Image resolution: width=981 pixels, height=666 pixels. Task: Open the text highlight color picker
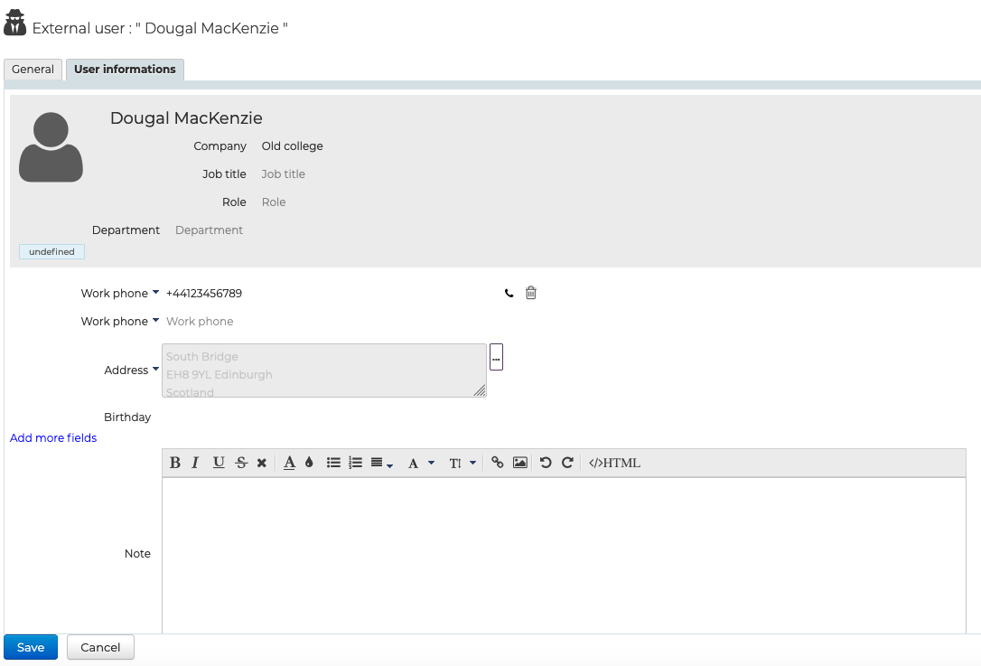(x=309, y=463)
